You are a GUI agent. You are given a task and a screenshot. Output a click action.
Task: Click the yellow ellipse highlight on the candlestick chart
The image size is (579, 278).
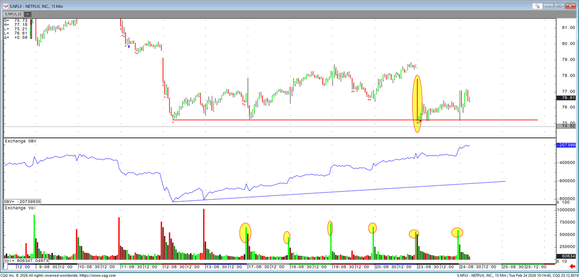(x=417, y=101)
